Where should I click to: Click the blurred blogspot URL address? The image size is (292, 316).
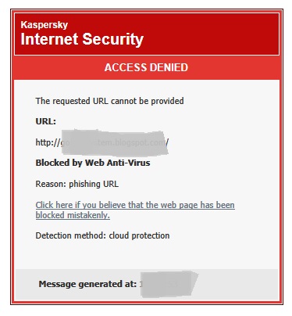[x=102, y=142]
